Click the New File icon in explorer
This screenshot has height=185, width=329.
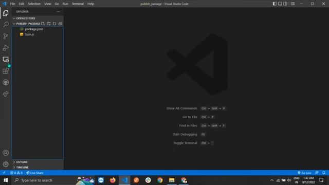(x=43, y=24)
